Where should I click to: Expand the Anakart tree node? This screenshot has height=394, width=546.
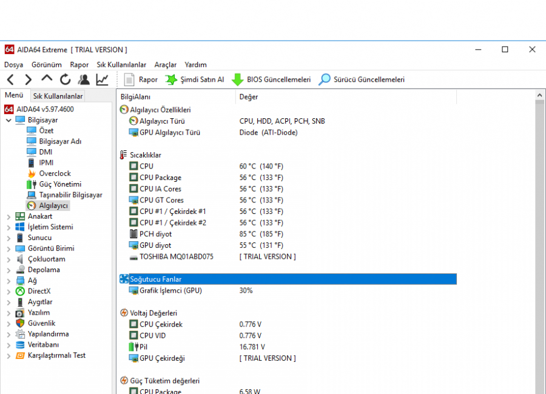click(8, 217)
